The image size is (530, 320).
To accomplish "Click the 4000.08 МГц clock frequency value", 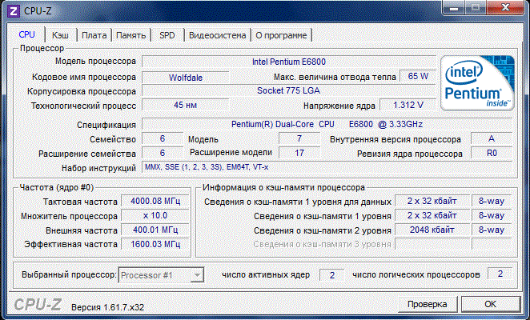I will (155, 201).
